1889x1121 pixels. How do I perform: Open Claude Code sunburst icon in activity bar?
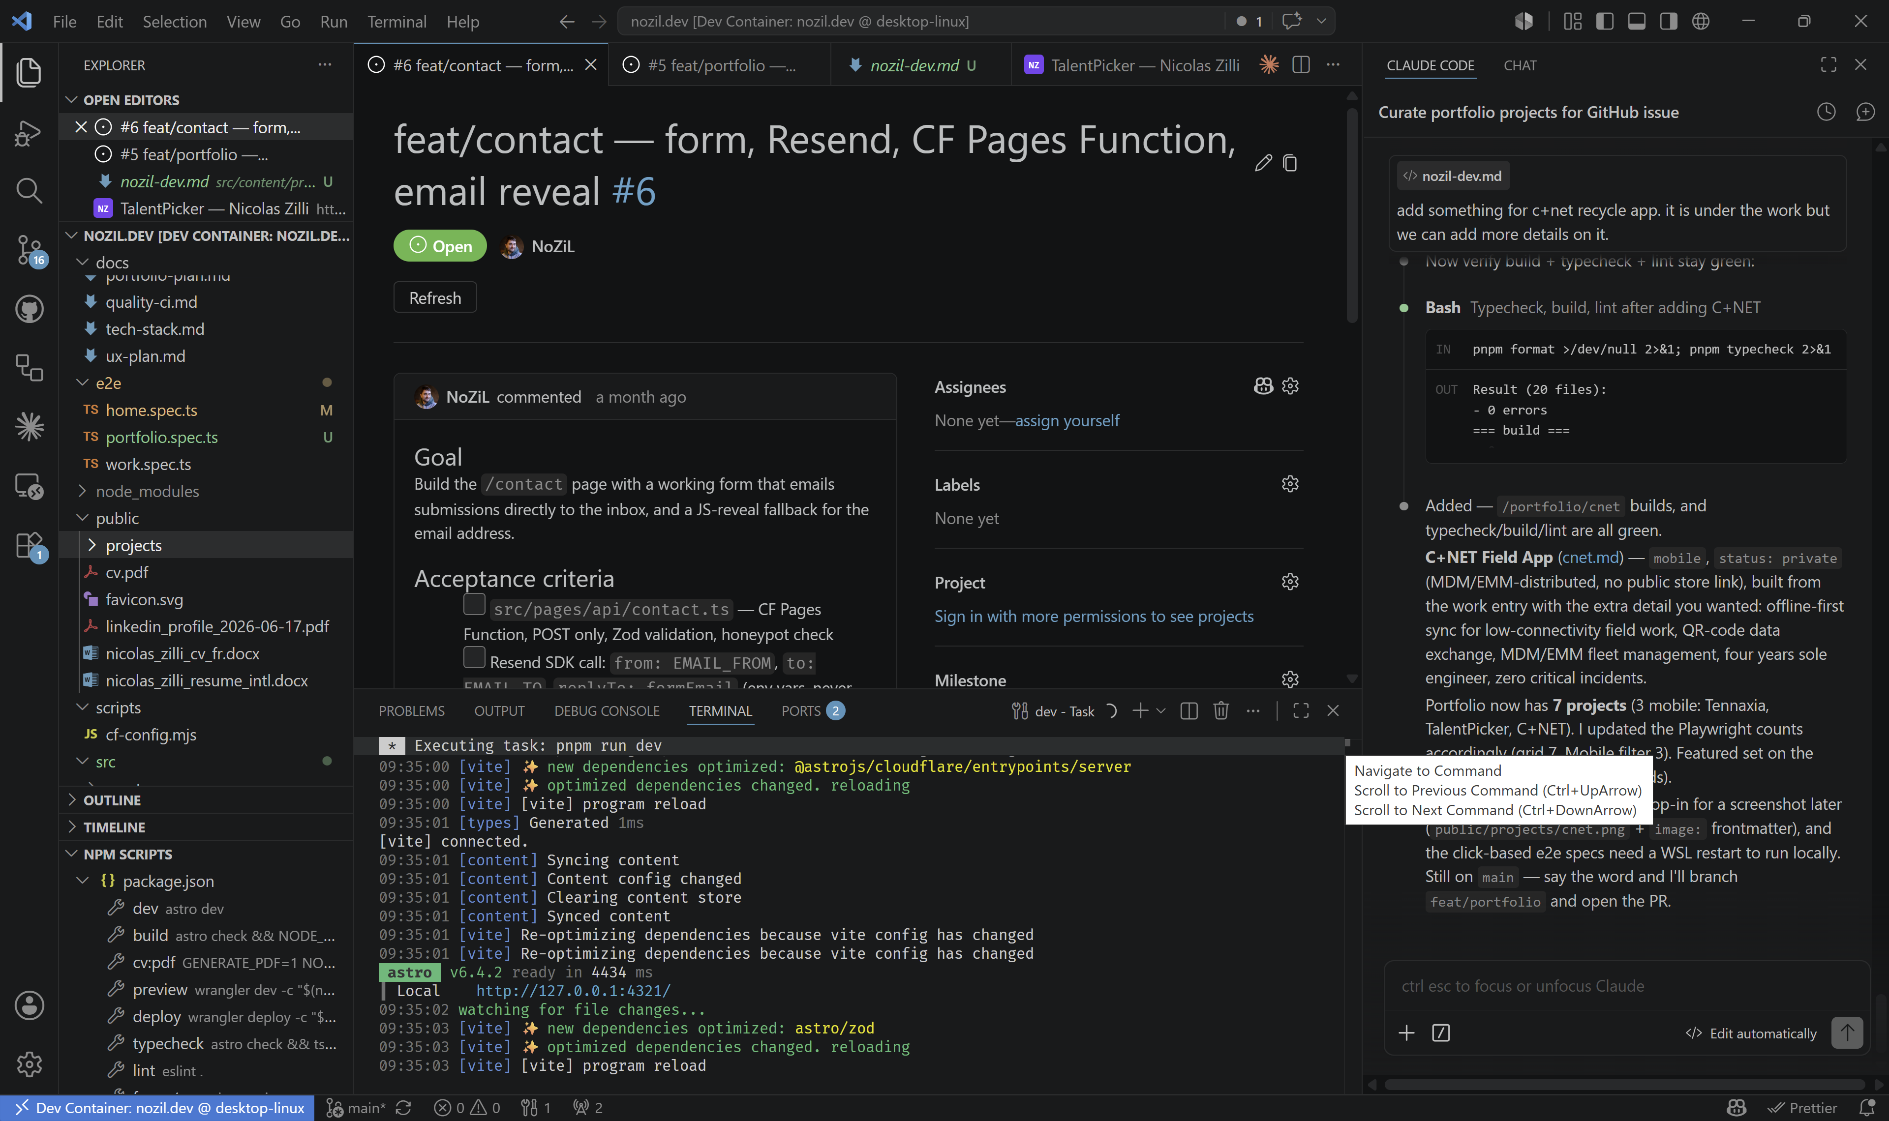pyautogui.click(x=29, y=427)
